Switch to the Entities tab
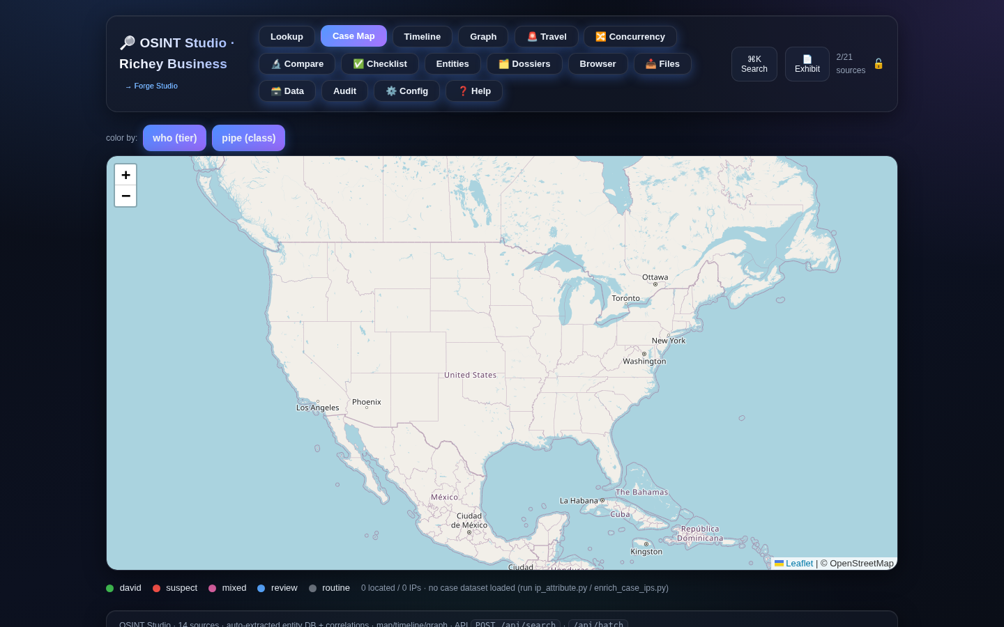The height and width of the screenshot is (627, 1004). click(452, 63)
